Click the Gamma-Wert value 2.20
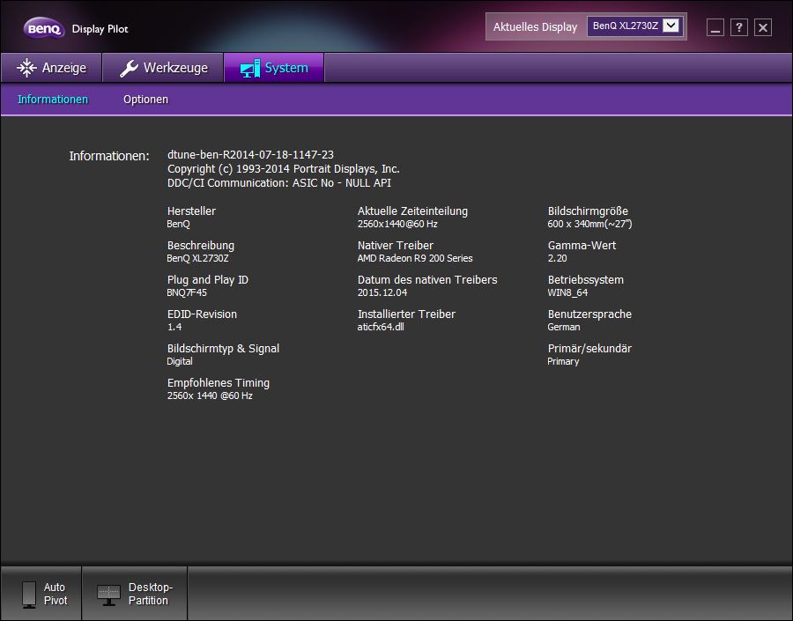 [x=558, y=258]
